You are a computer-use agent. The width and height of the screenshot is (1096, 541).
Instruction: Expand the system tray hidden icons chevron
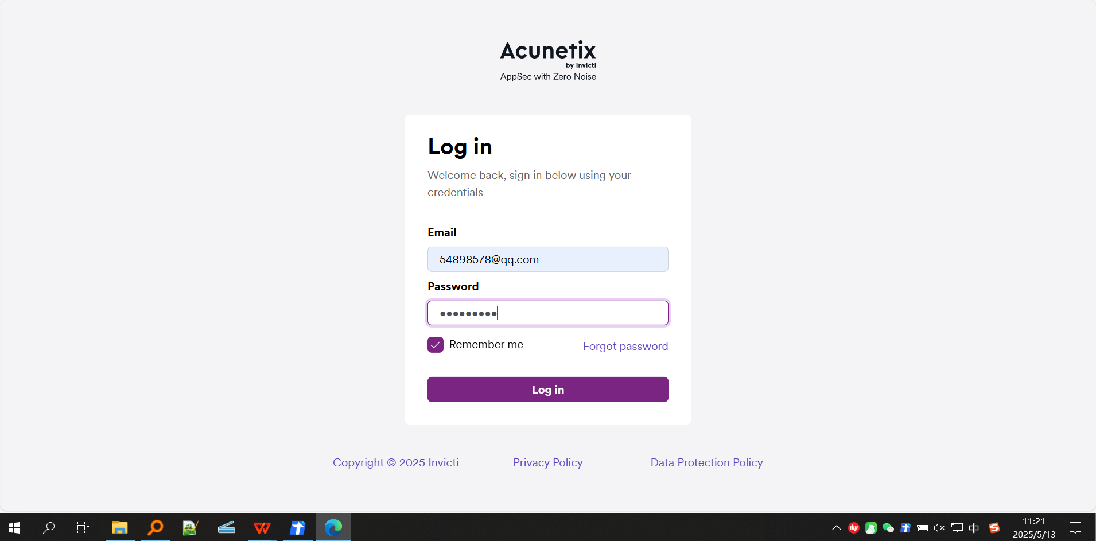coord(837,528)
